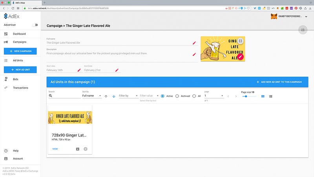Sort descending with down arrow
The image size is (314, 177).
[x=114, y=96]
